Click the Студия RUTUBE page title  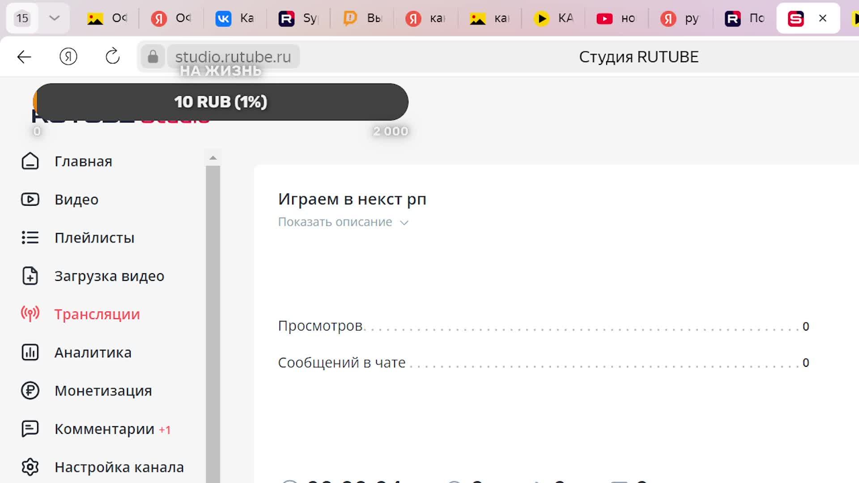[x=638, y=57]
